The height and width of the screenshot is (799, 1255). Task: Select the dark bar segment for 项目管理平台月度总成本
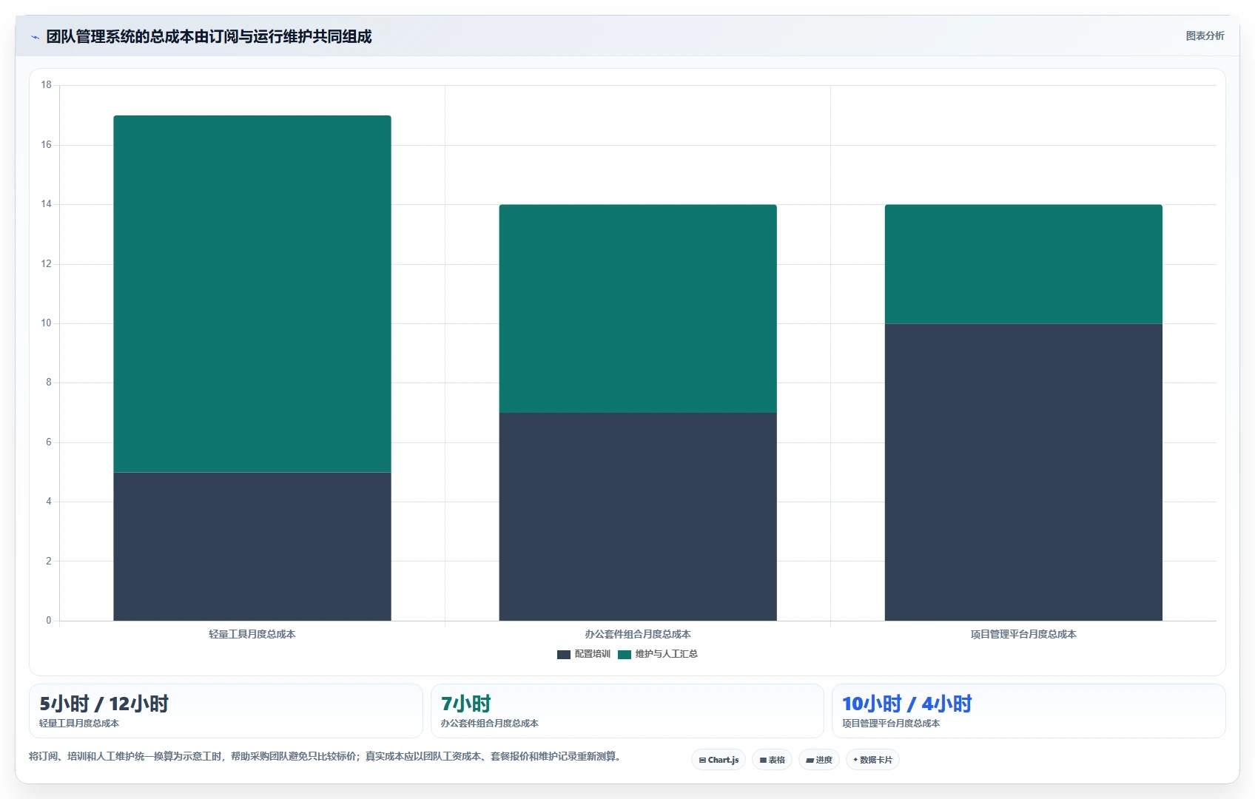point(1023,472)
